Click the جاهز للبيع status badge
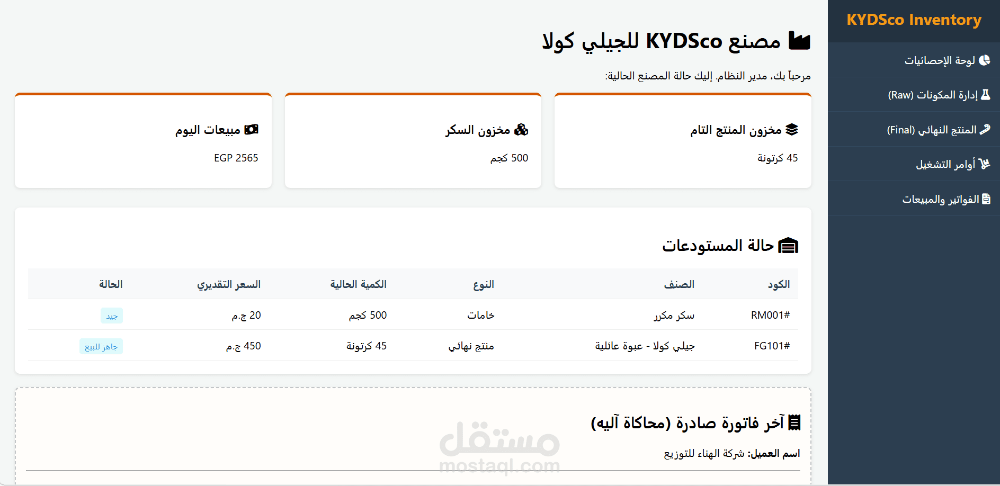 (101, 347)
